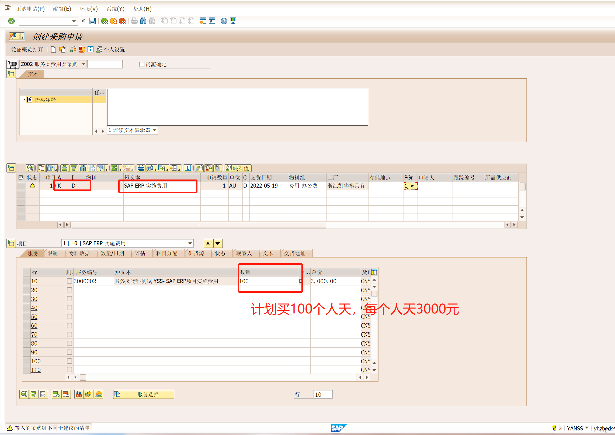Expand the 连续文本编辑器 dropdown
This screenshot has width=615, height=435.
click(155, 130)
